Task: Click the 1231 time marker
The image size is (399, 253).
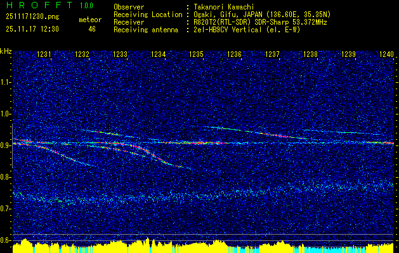Action: [44, 54]
